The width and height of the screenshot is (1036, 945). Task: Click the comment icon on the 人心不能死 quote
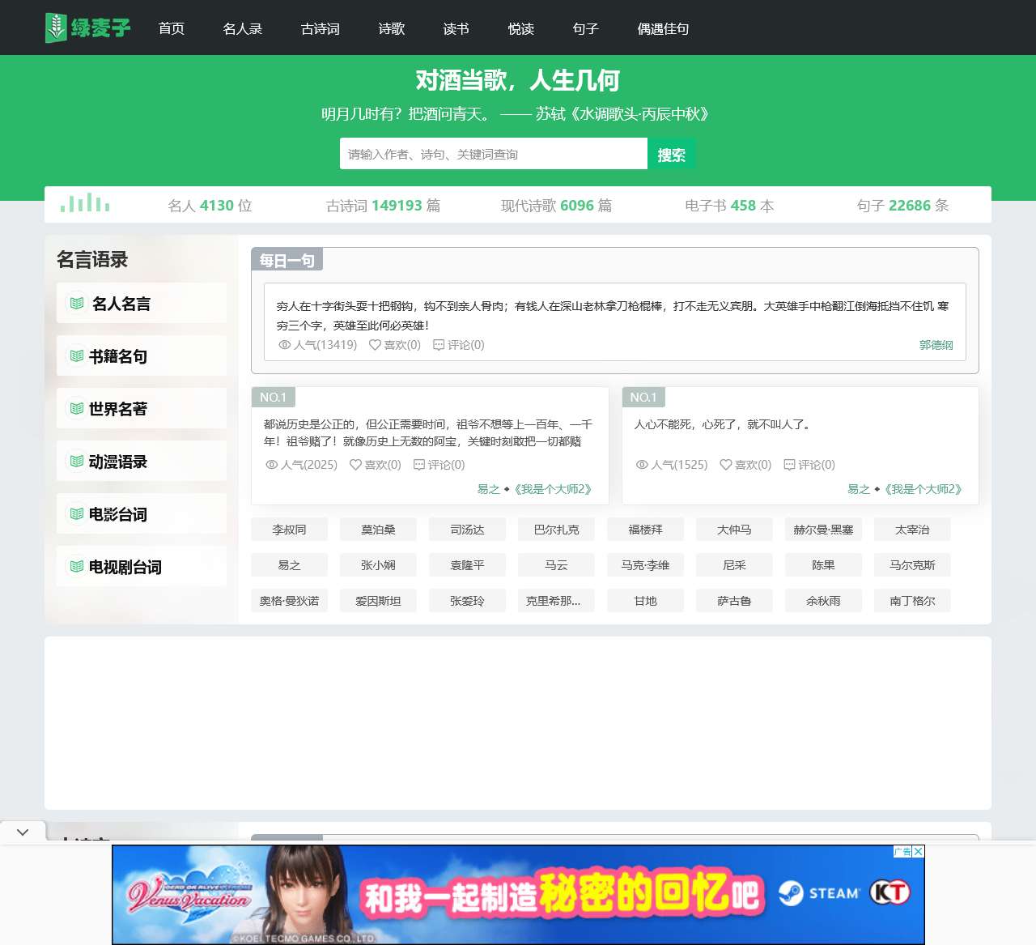[789, 465]
